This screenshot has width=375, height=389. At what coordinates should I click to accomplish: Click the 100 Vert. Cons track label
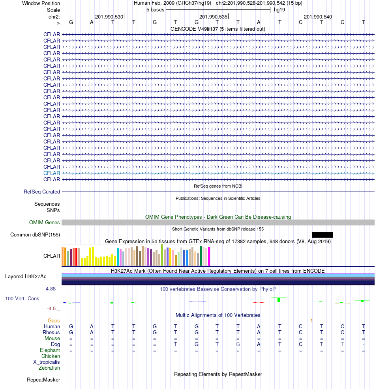pos(22,298)
